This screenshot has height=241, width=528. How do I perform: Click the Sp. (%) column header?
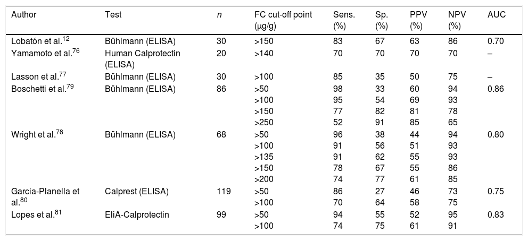[x=381, y=20]
